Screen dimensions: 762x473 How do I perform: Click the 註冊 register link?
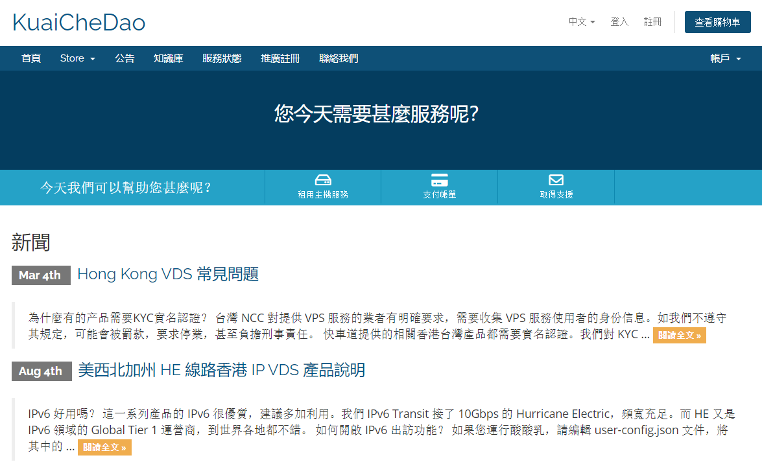[x=652, y=22]
